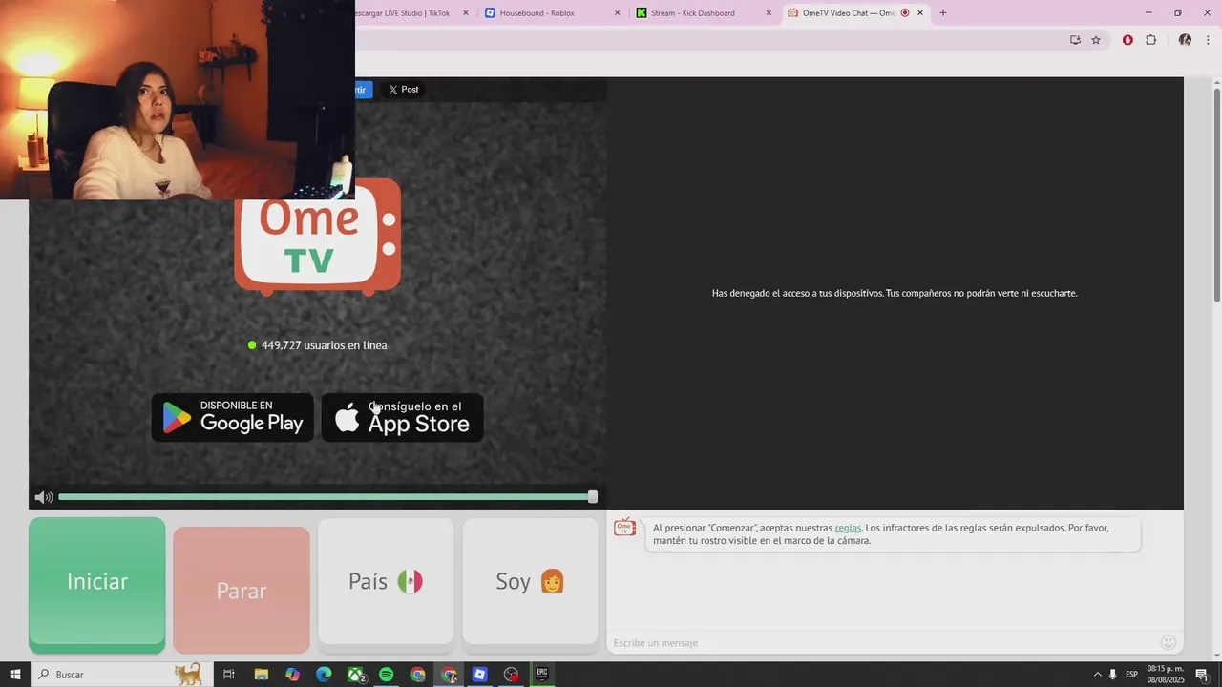Open the Roblox app on the taskbar
1222x687 pixels.
pos(480,675)
